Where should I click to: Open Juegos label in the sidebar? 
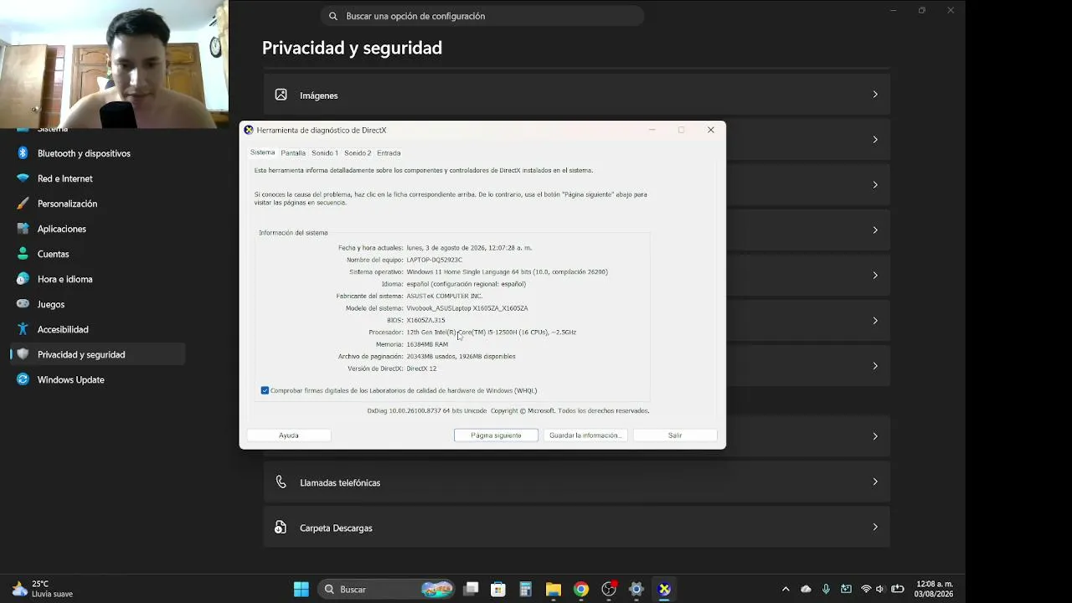click(51, 304)
